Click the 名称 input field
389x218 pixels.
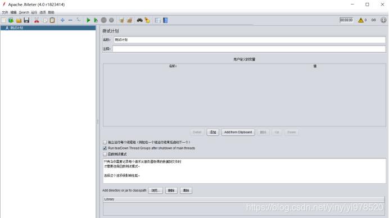pos(250,40)
